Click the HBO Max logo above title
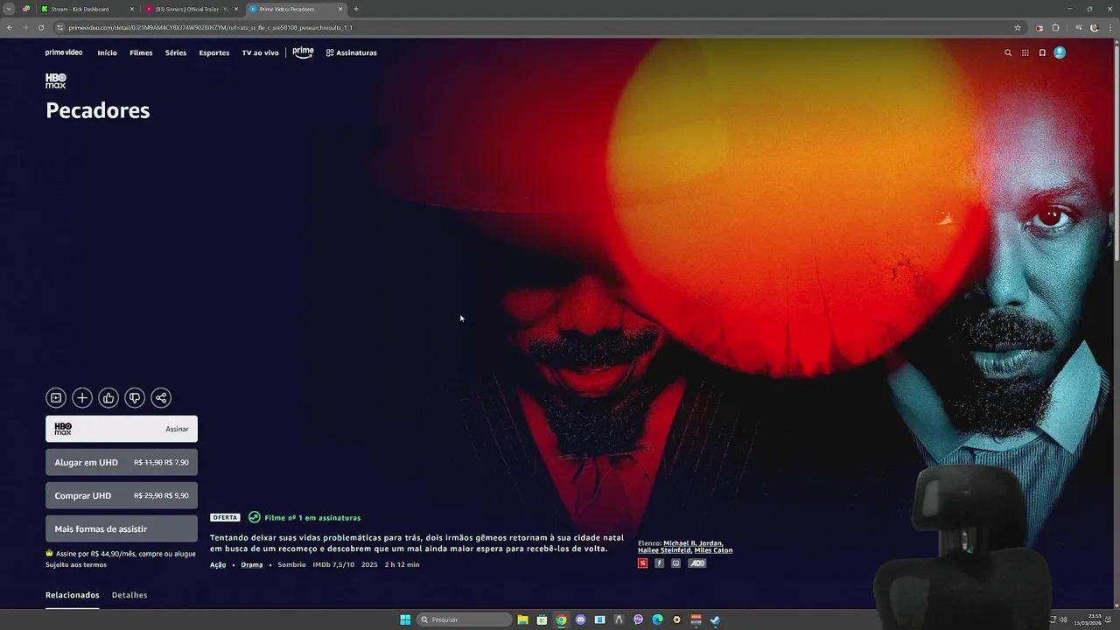The height and width of the screenshot is (630, 1120). [x=56, y=80]
